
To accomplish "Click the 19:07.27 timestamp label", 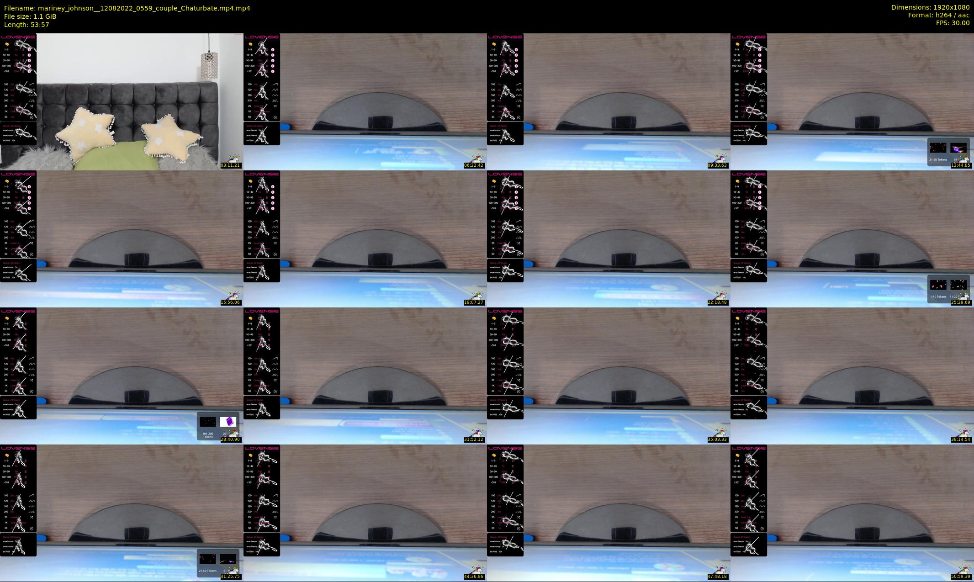I will click(x=474, y=302).
